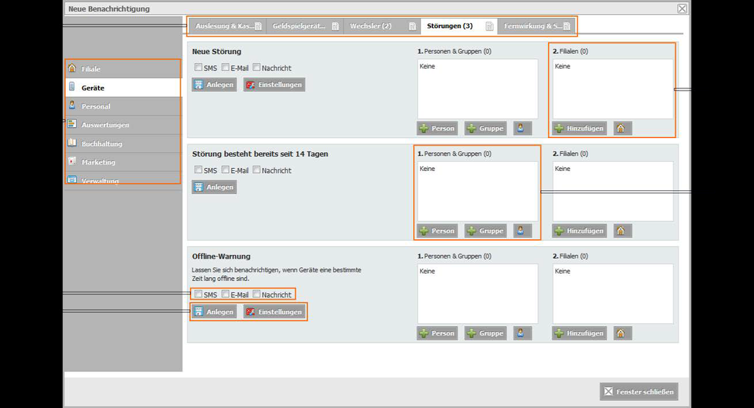Click Filialen list of Neue Störung
The width and height of the screenshot is (754, 408).
[x=613, y=89]
